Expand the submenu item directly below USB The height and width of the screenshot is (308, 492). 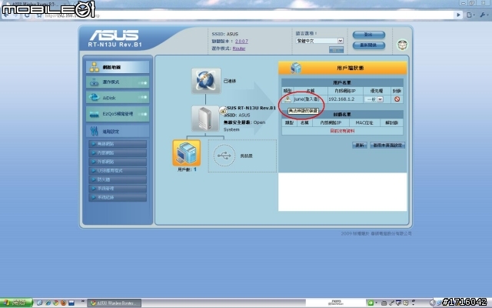118,179
